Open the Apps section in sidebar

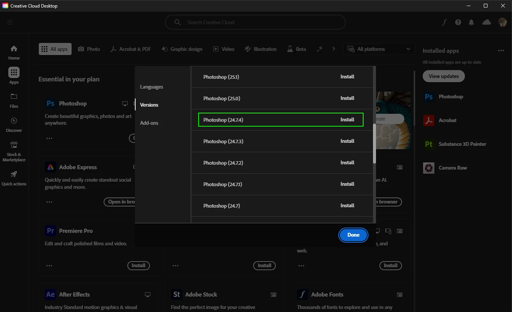point(14,76)
